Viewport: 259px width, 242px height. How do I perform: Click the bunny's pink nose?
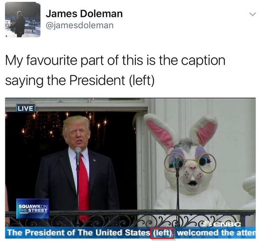[x=192, y=167]
